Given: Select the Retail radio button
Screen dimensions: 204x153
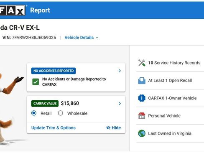Looking at the screenshot, I should click(x=34, y=113).
